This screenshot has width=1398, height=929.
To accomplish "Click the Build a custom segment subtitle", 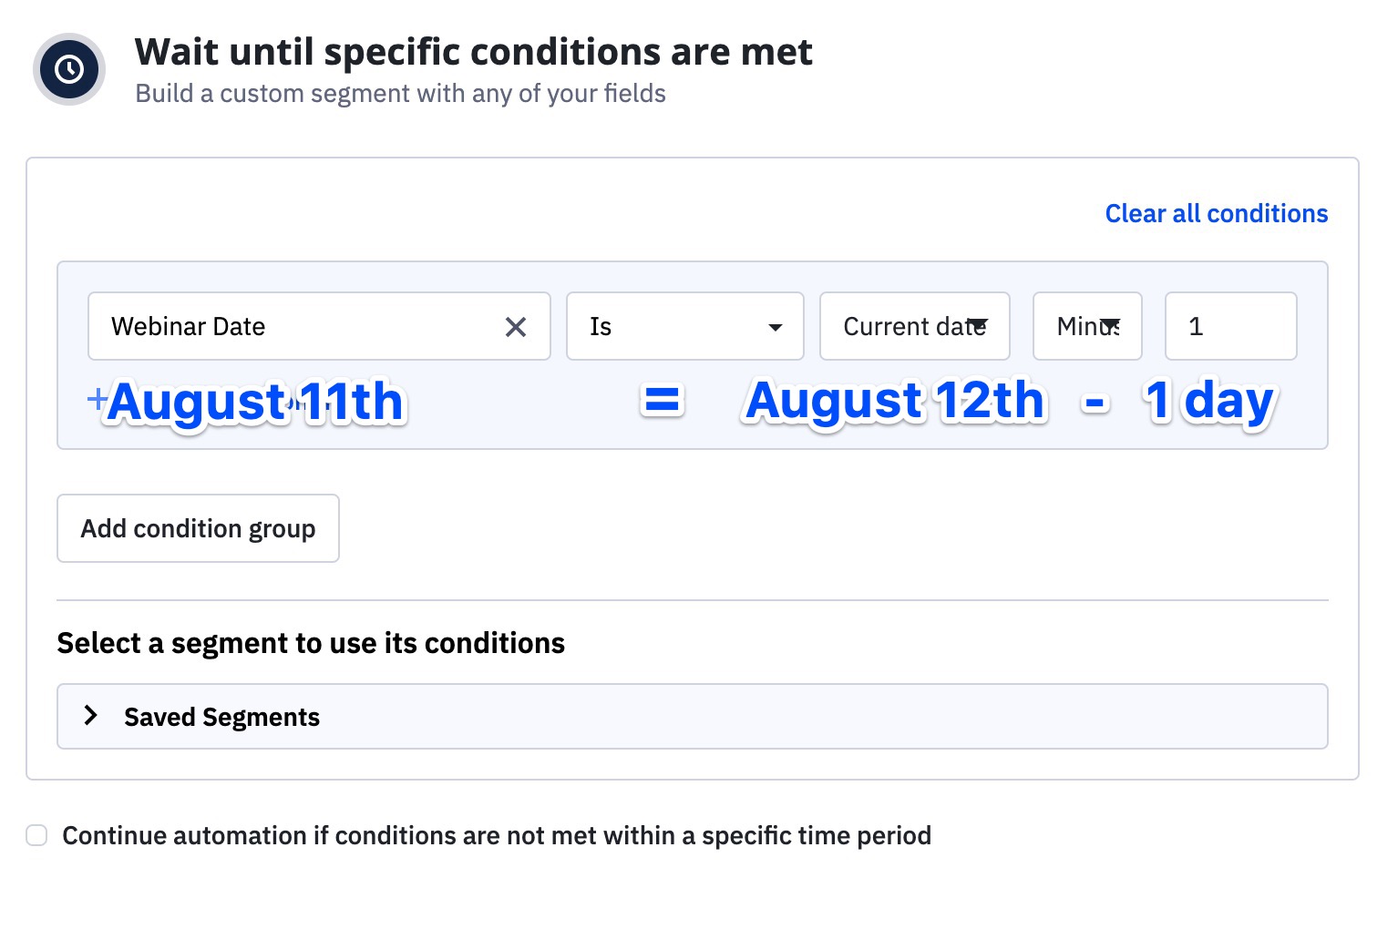I will coord(400,94).
